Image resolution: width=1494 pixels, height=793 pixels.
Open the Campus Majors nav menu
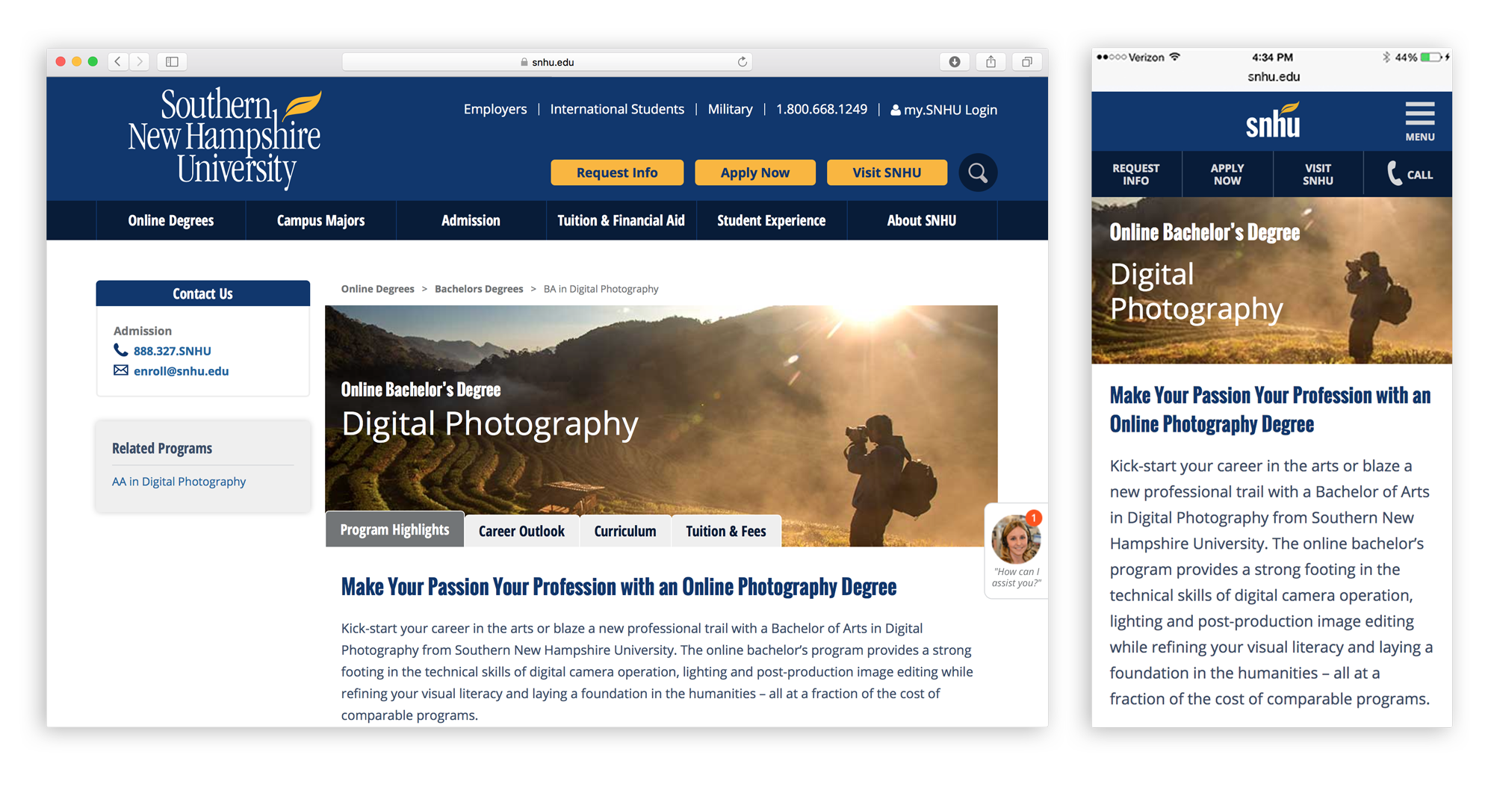[320, 220]
